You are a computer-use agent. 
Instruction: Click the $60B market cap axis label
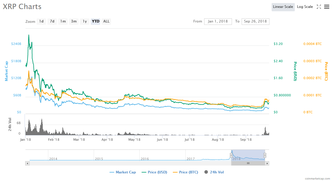pos(17,95)
